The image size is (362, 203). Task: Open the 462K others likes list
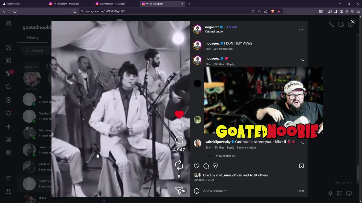click(258, 175)
